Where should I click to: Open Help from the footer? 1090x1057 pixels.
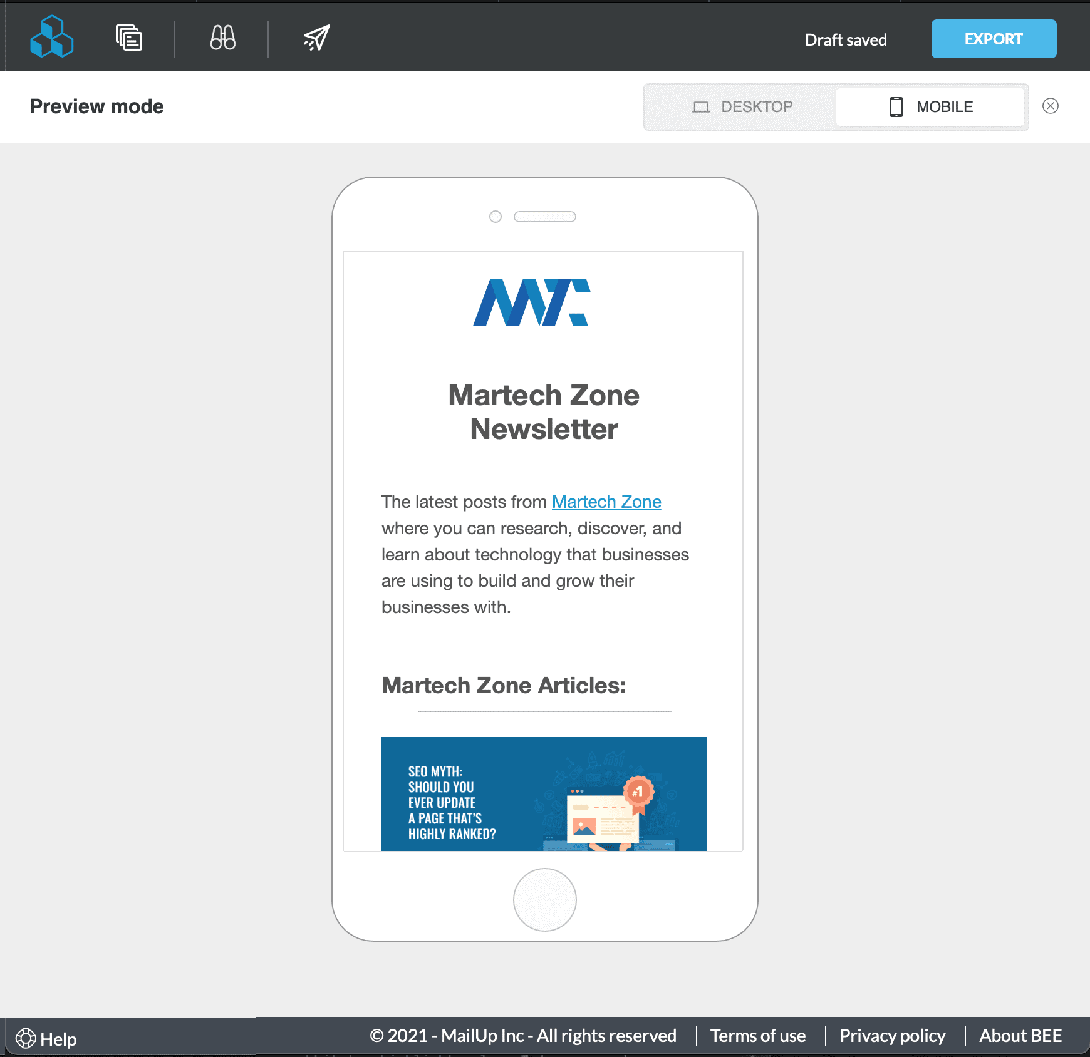[x=46, y=1039]
